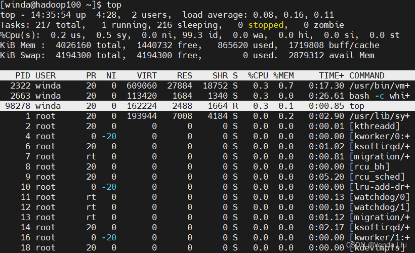Click the TIME+ column header

point(331,76)
